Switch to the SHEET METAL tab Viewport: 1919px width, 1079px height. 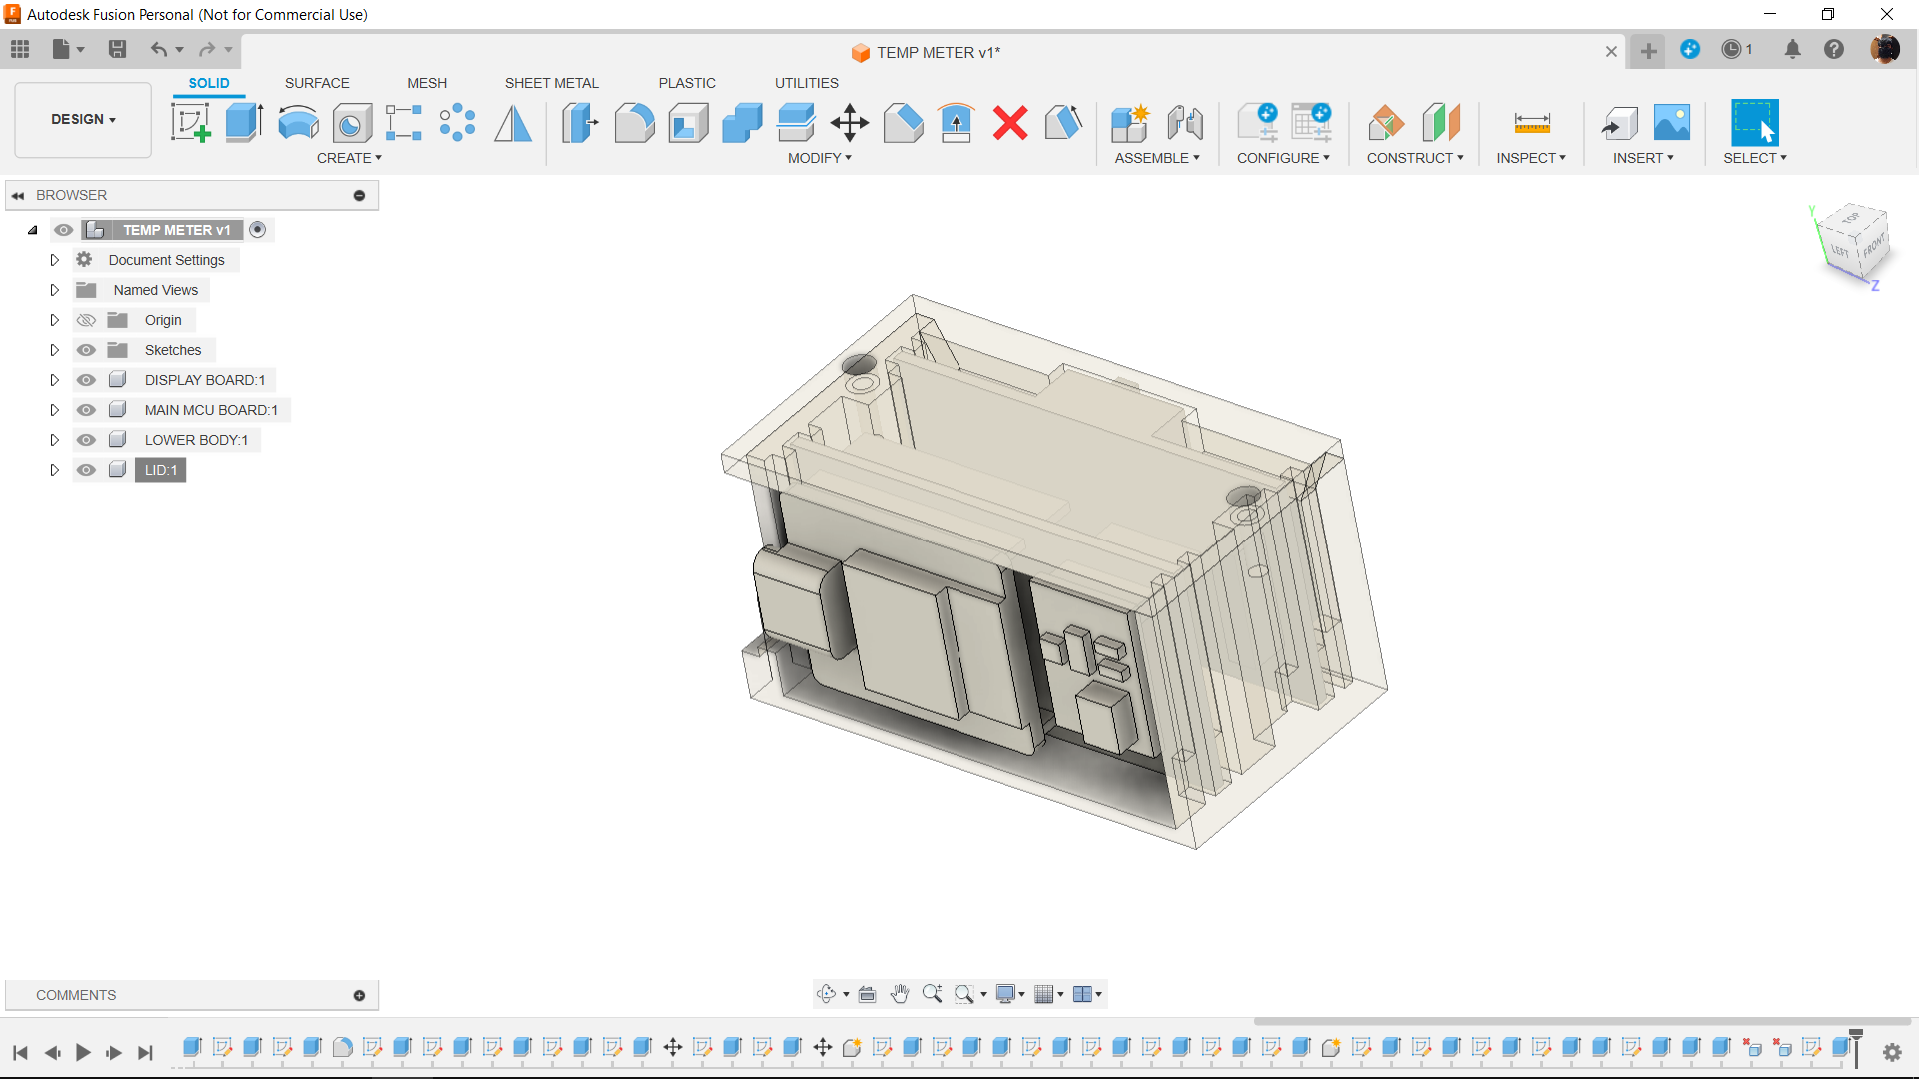point(551,83)
